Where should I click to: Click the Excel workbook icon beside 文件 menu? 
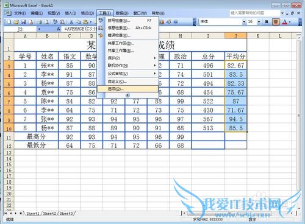coord(8,13)
